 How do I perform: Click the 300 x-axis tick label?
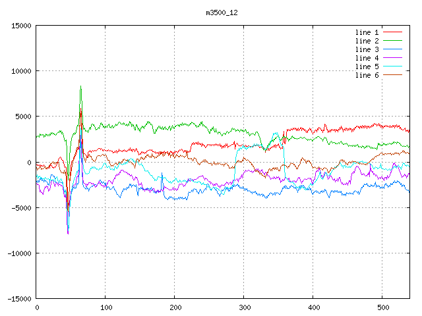click(x=244, y=307)
